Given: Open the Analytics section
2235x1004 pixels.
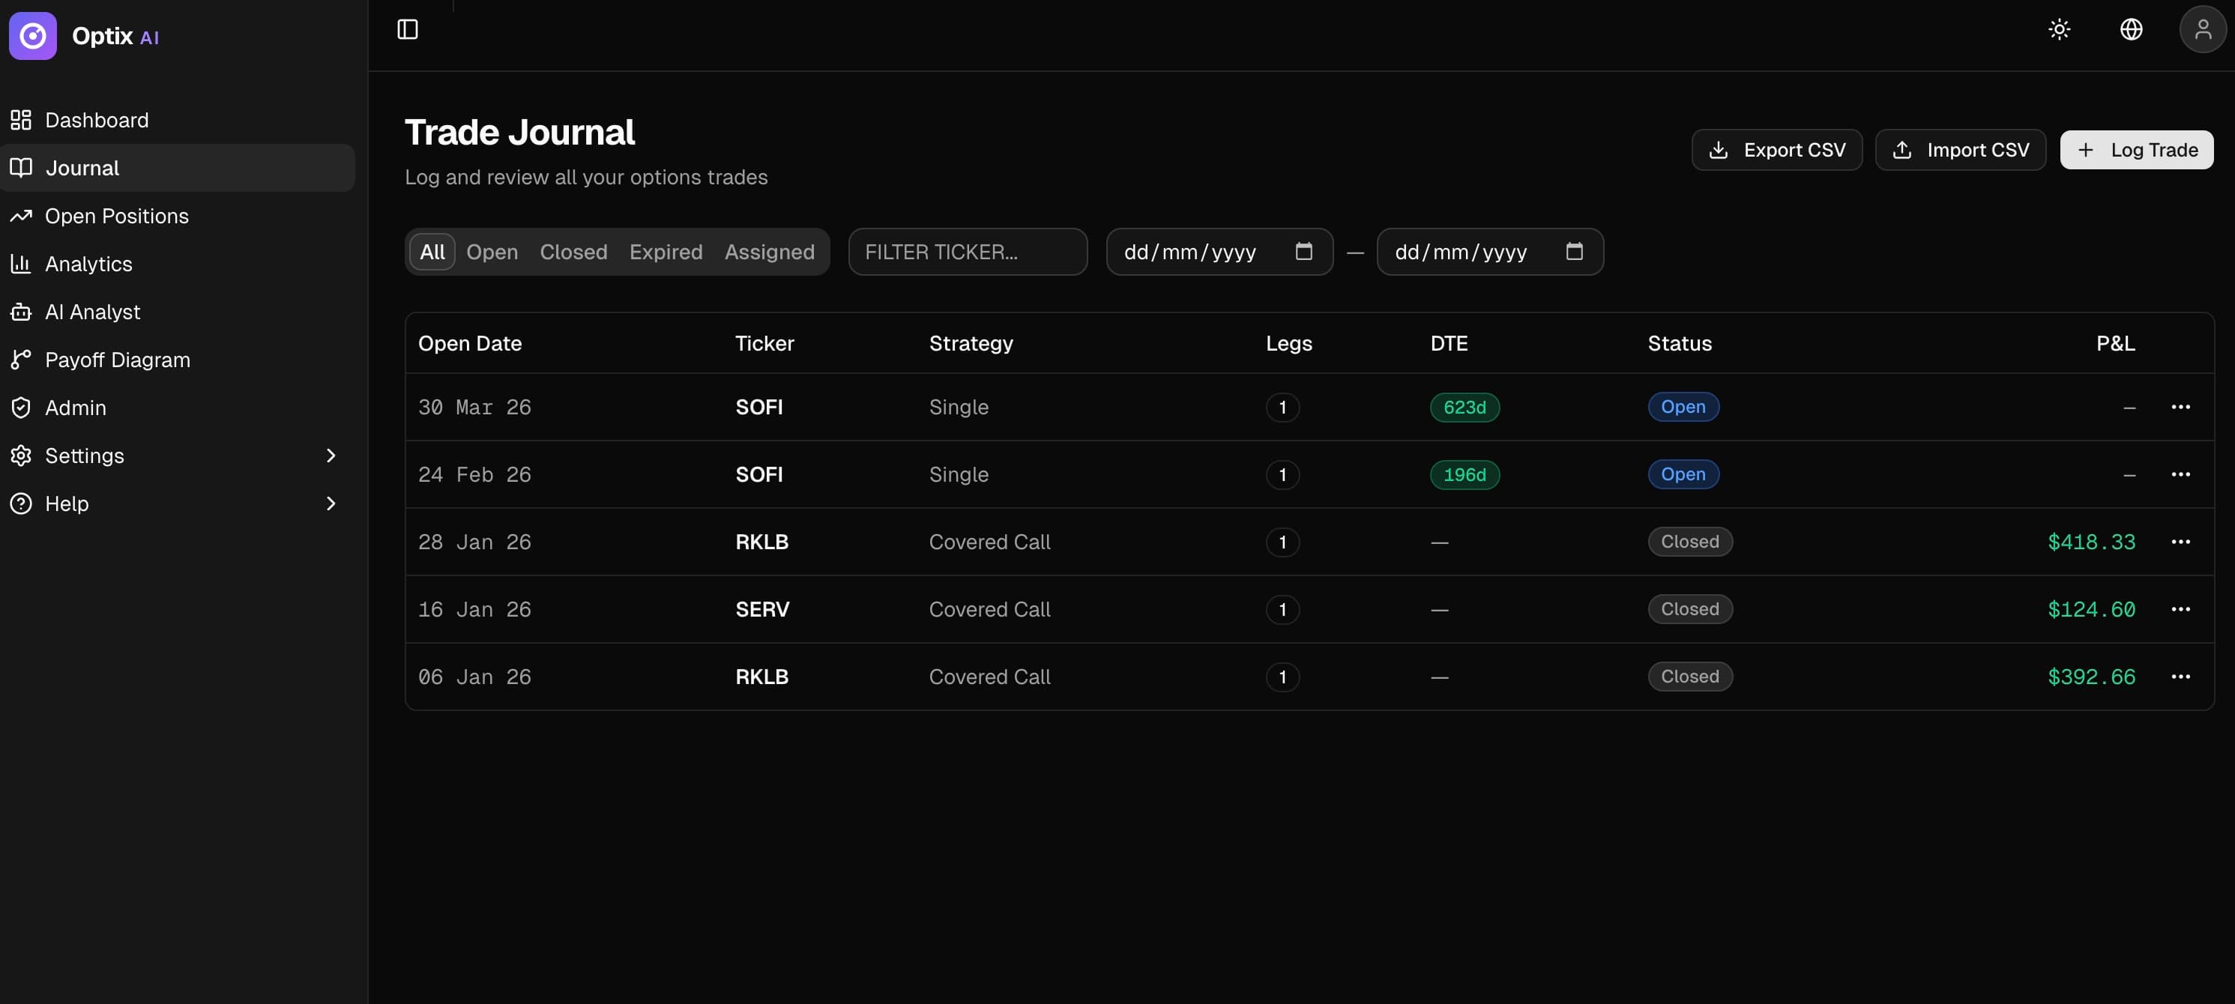Looking at the screenshot, I should 88,264.
